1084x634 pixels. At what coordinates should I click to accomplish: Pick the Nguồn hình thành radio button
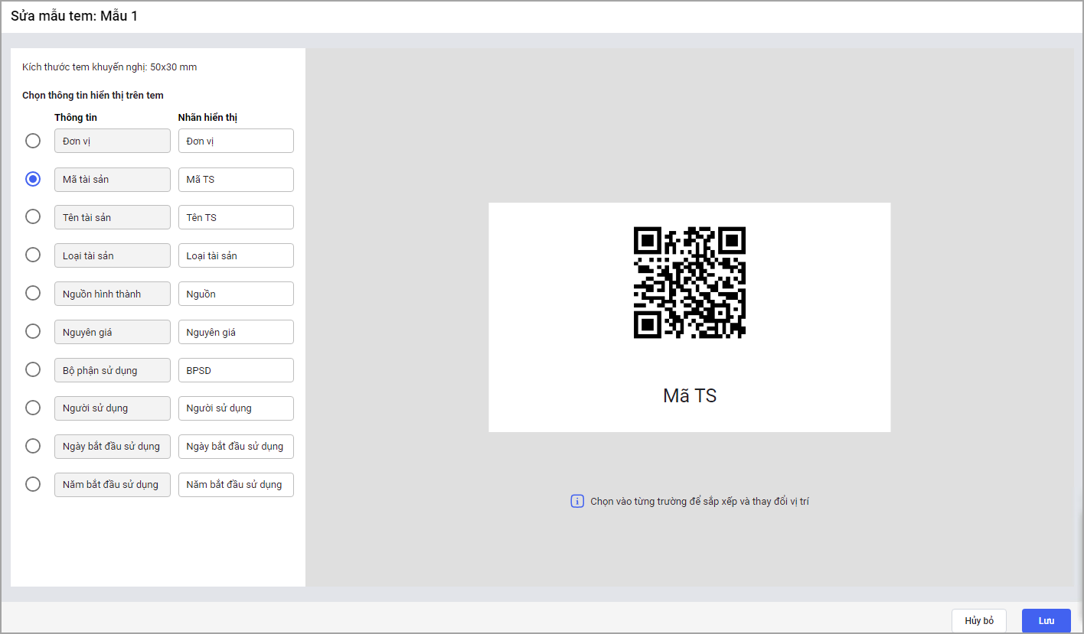(x=33, y=294)
